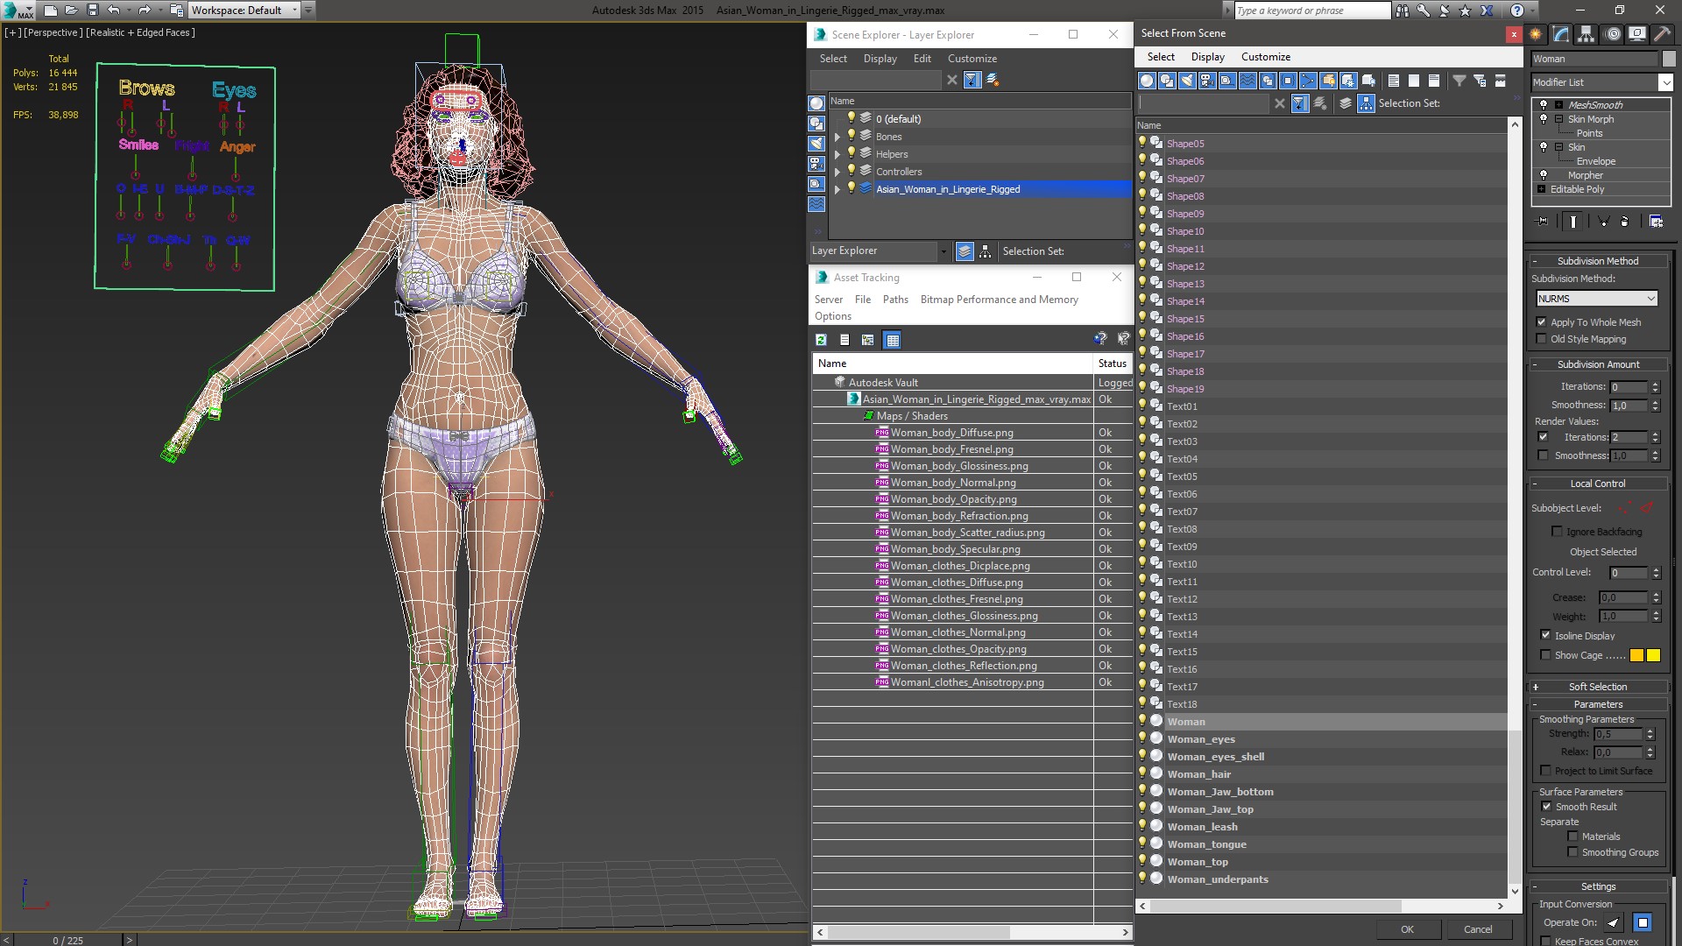The height and width of the screenshot is (946, 1682).
Task: Toggle Isoline Display checkbox
Action: [1545, 635]
